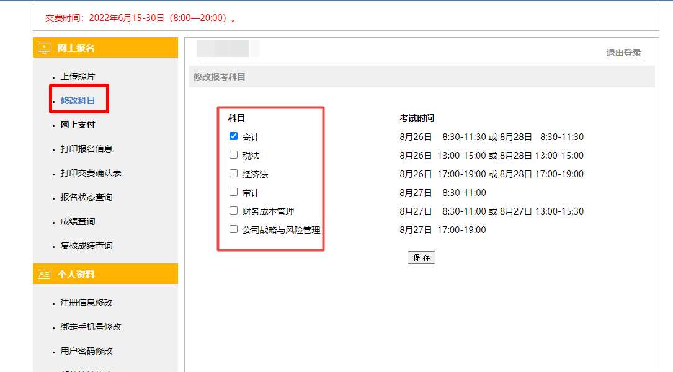
Task: Open 复核成绩查询 link
Action: (86, 246)
